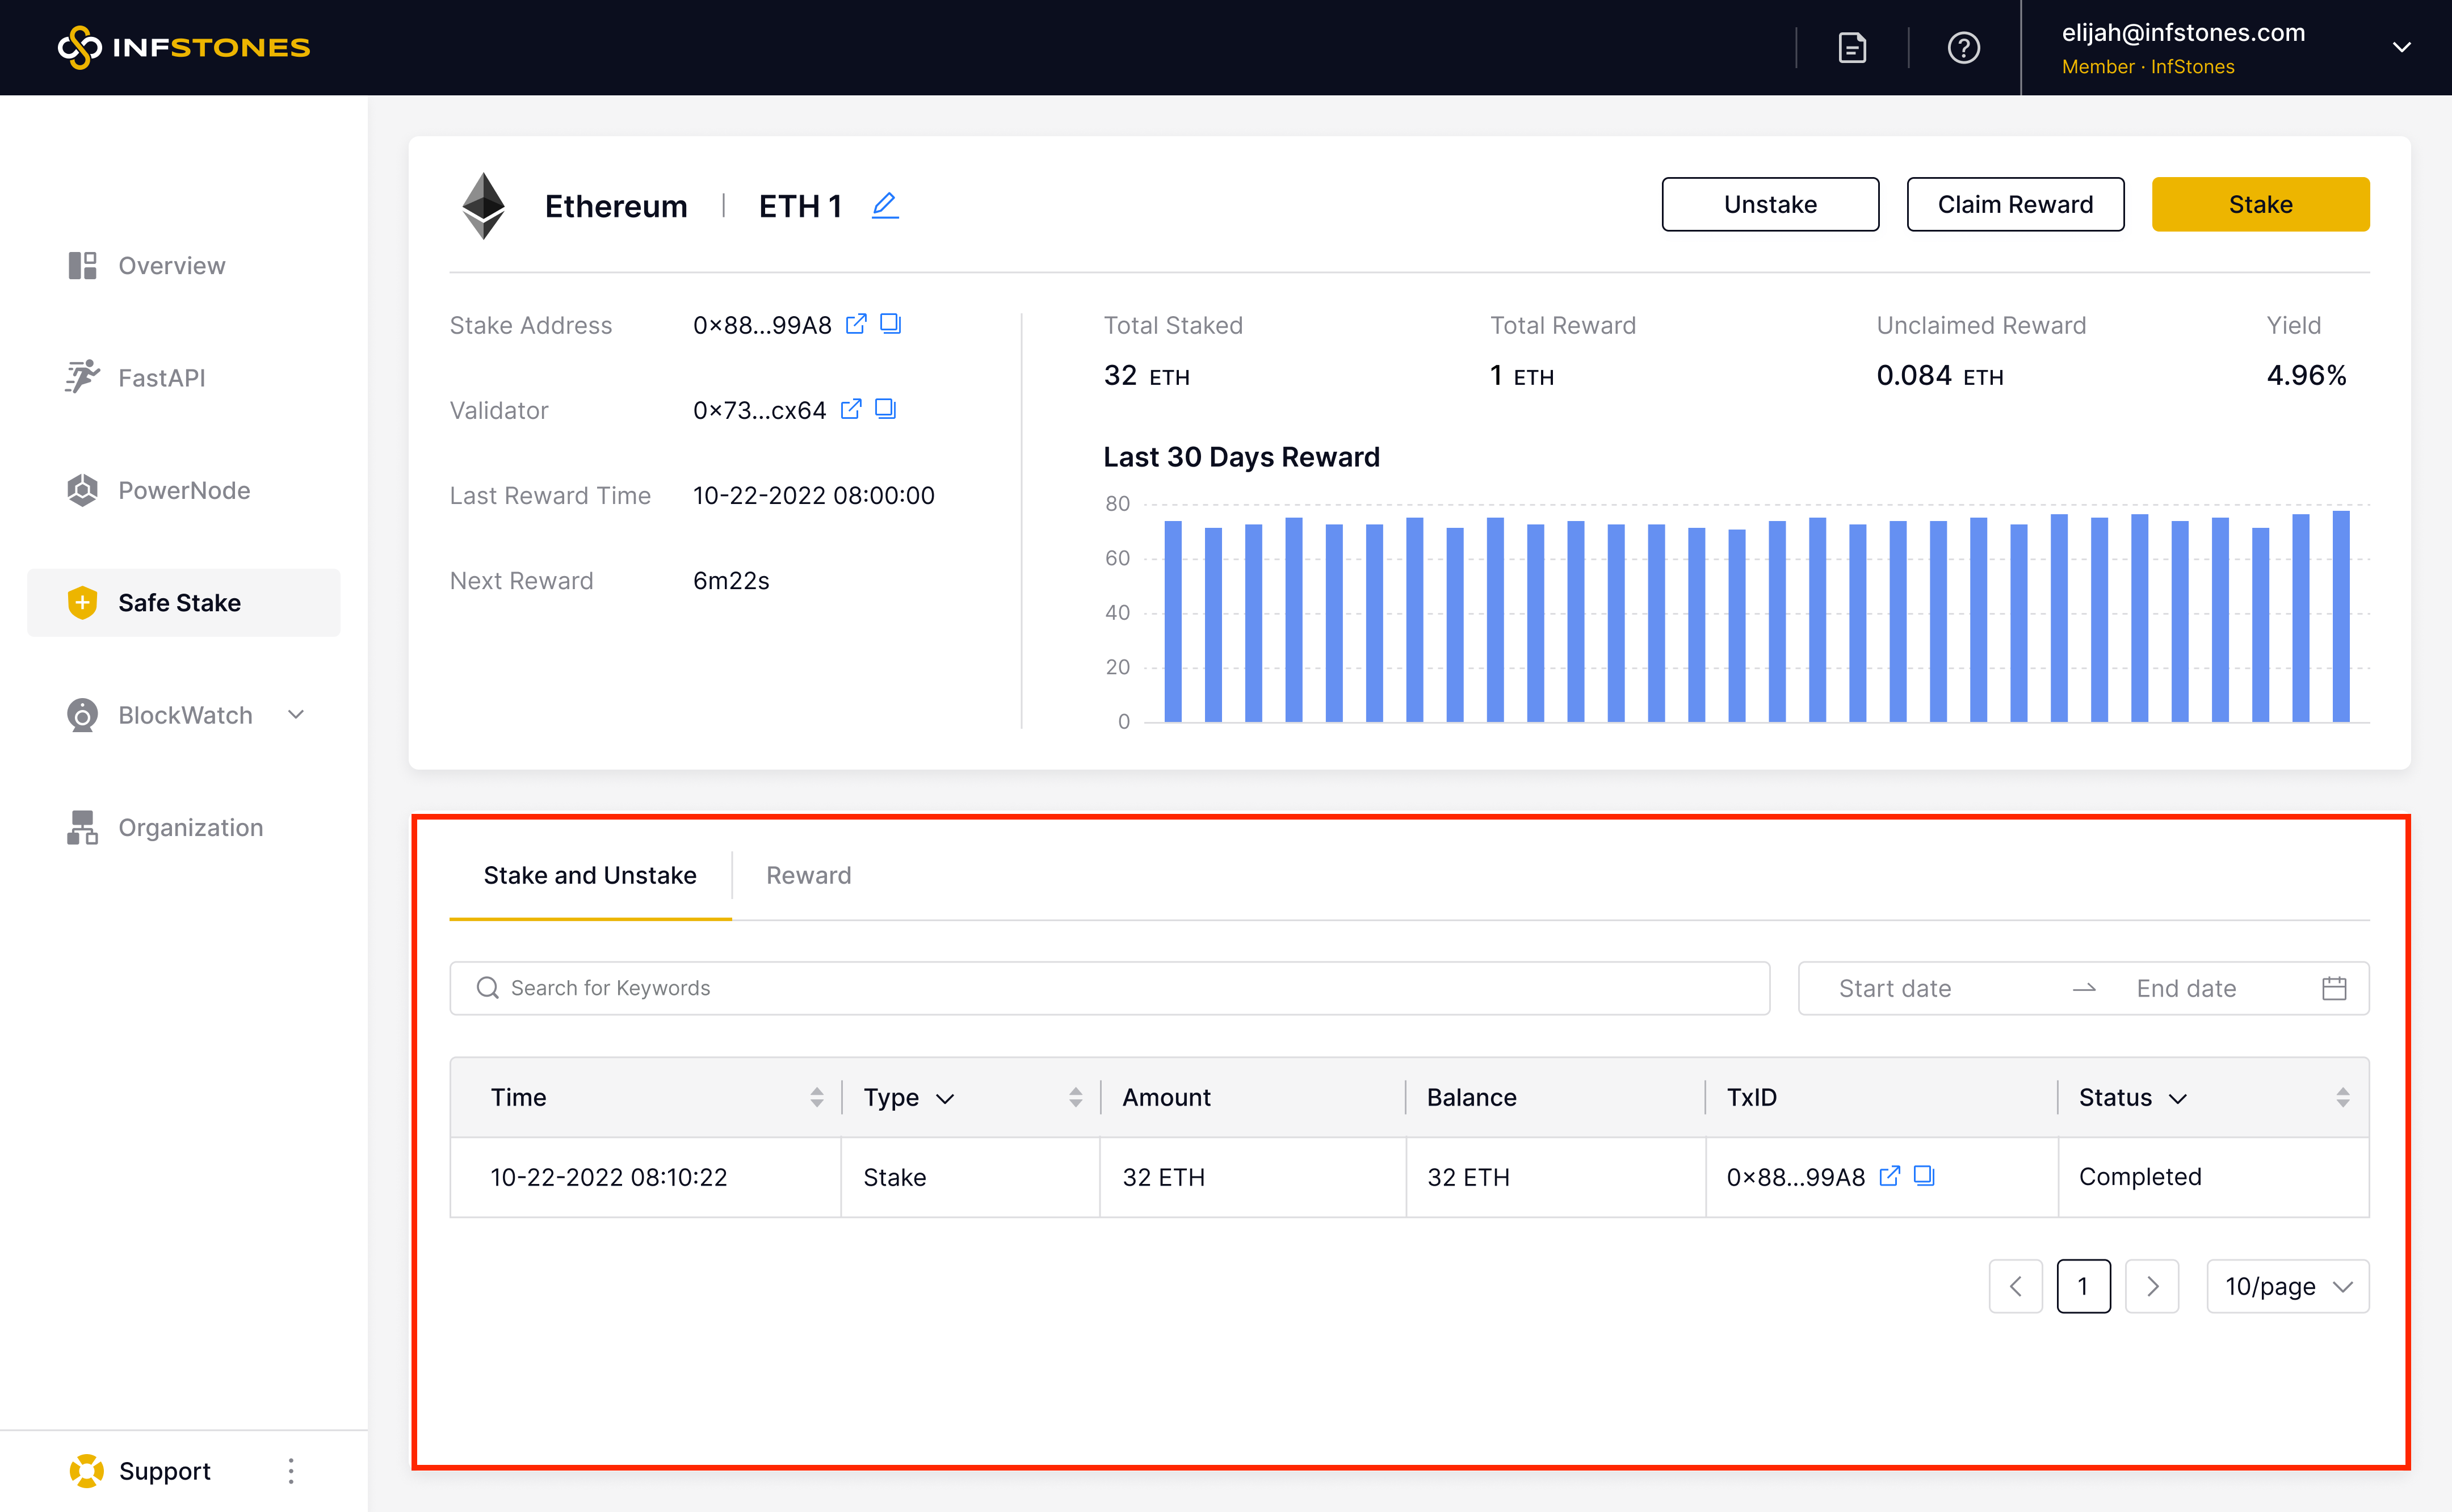Image resolution: width=2452 pixels, height=1512 pixels.
Task: Click the help question mark icon
Action: (x=1963, y=48)
